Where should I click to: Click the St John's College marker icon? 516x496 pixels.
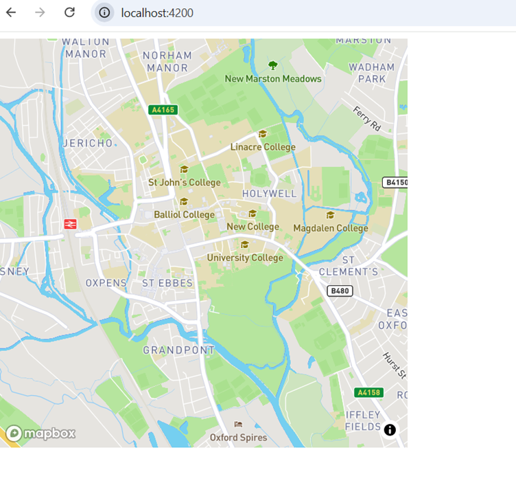coord(184,170)
